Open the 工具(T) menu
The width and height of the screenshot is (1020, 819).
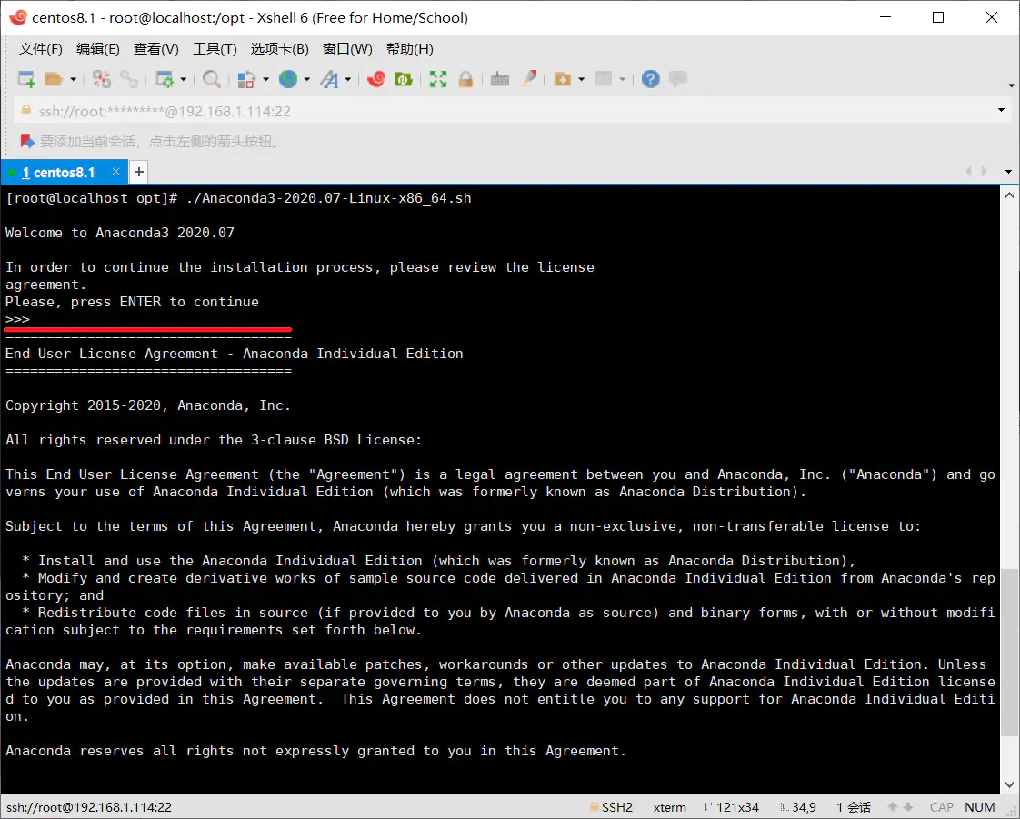point(215,49)
